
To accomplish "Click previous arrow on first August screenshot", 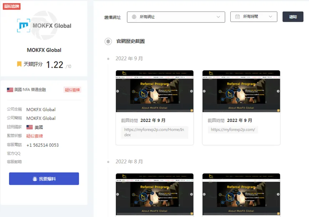I will (x=118, y=194).
